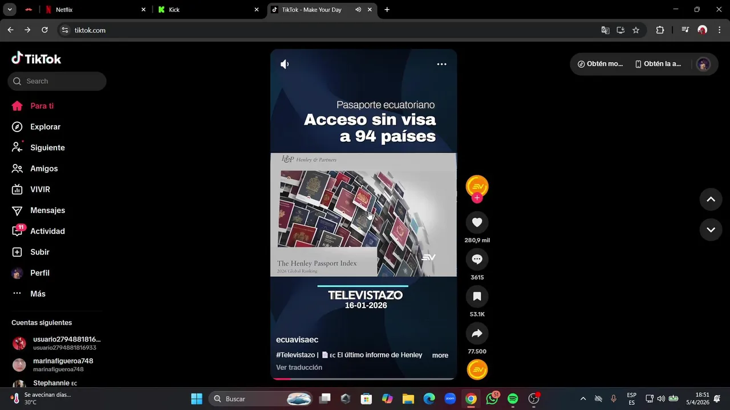Go forward in browser history
This screenshot has width=730, height=410.
point(27,30)
